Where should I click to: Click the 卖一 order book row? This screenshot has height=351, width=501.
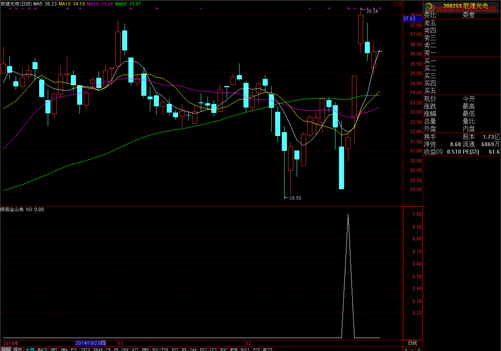click(462, 53)
